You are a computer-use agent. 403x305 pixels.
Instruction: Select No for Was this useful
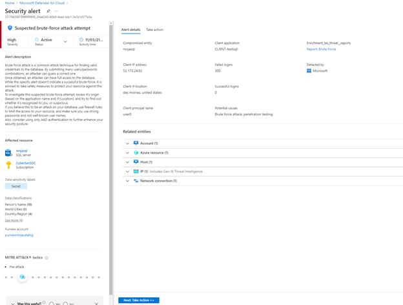(65, 304)
